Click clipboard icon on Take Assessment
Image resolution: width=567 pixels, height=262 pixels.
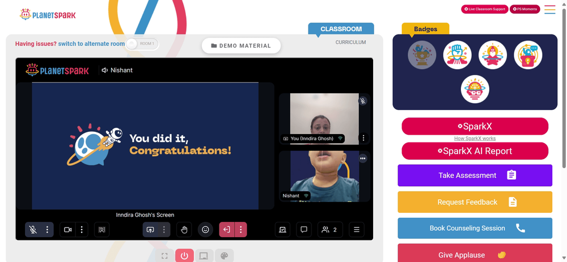point(511,175)
